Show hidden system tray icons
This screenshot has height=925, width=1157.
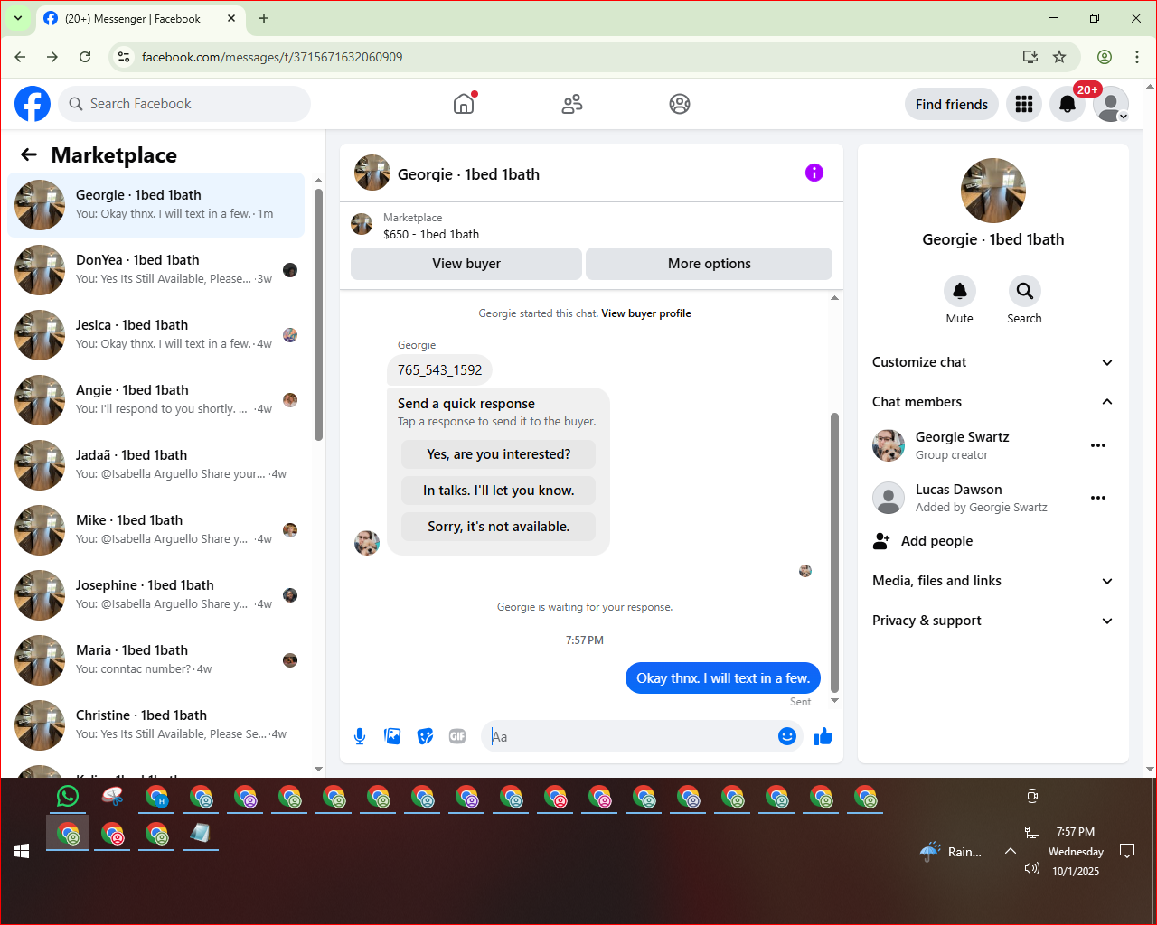pos(1011,851)
